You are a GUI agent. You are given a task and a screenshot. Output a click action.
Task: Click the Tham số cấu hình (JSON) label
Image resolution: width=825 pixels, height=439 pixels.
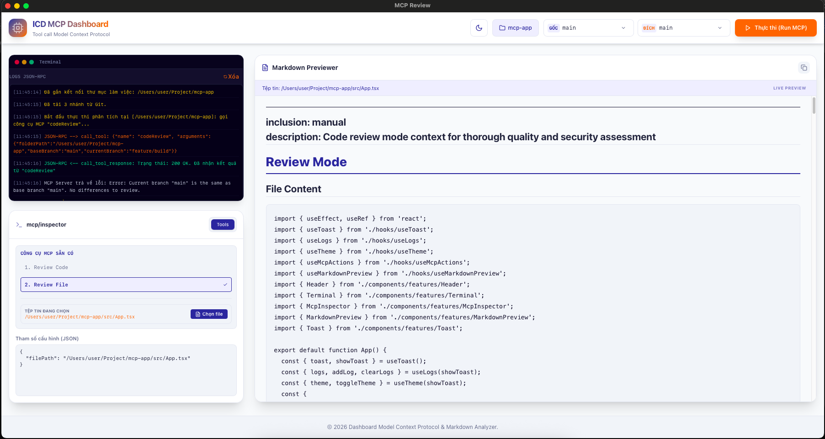point(47,339)
